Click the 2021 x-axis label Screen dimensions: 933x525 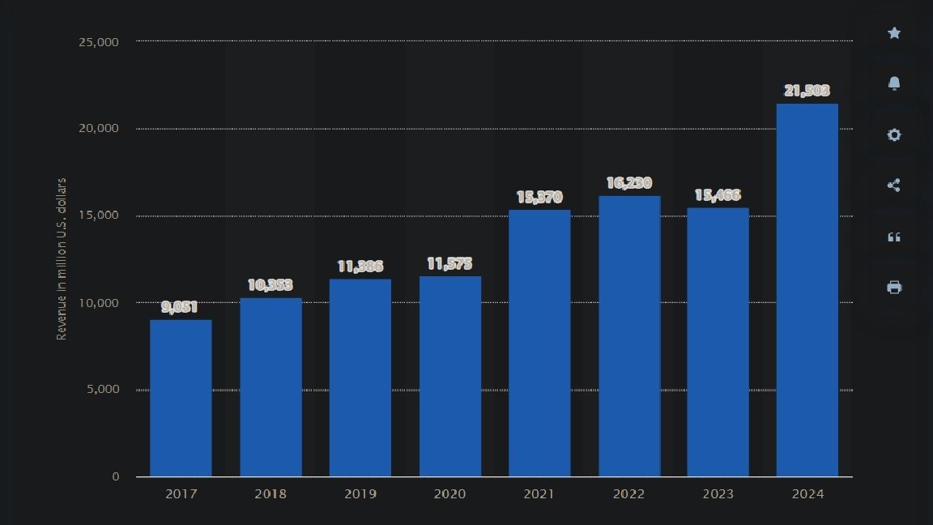point(539,494)
